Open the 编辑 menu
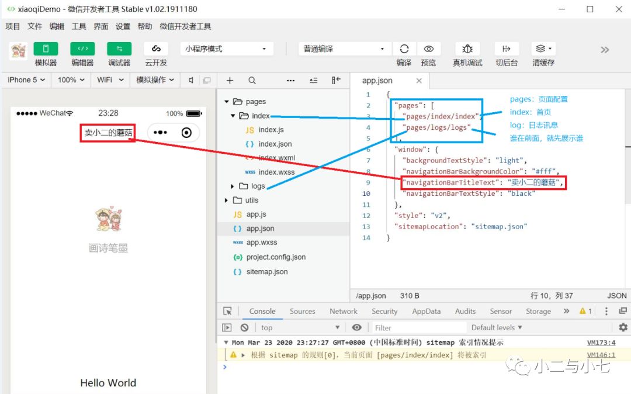The width and height of the screenshot is (631, 394). pyautogui.click(x=57, y=26)
